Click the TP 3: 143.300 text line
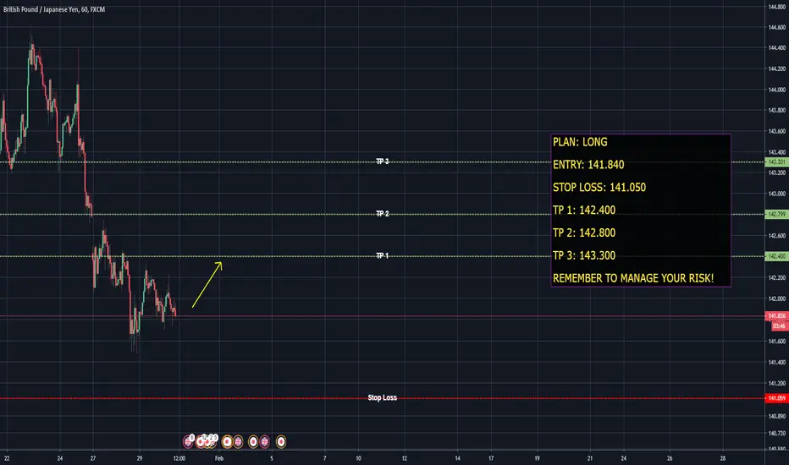This screenshot has height=465, width=789. (x=583, y=255)
